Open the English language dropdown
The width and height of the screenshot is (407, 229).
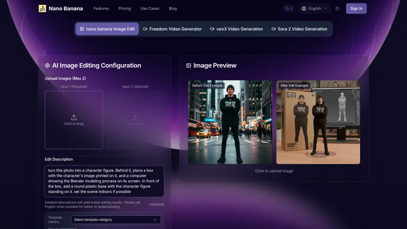coord(314,9)
